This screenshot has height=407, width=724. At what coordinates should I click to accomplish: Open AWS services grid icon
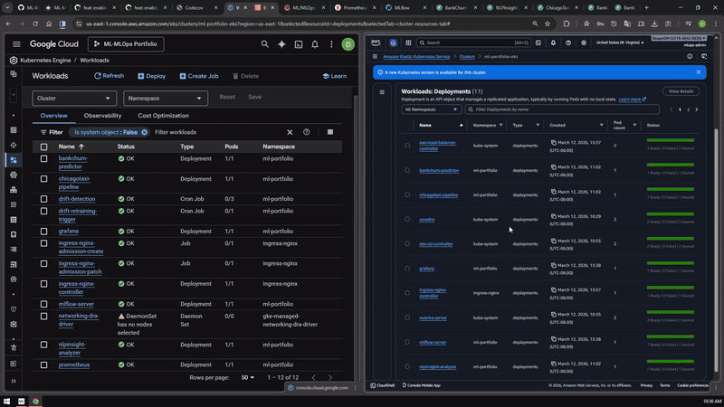pos(408,43)
